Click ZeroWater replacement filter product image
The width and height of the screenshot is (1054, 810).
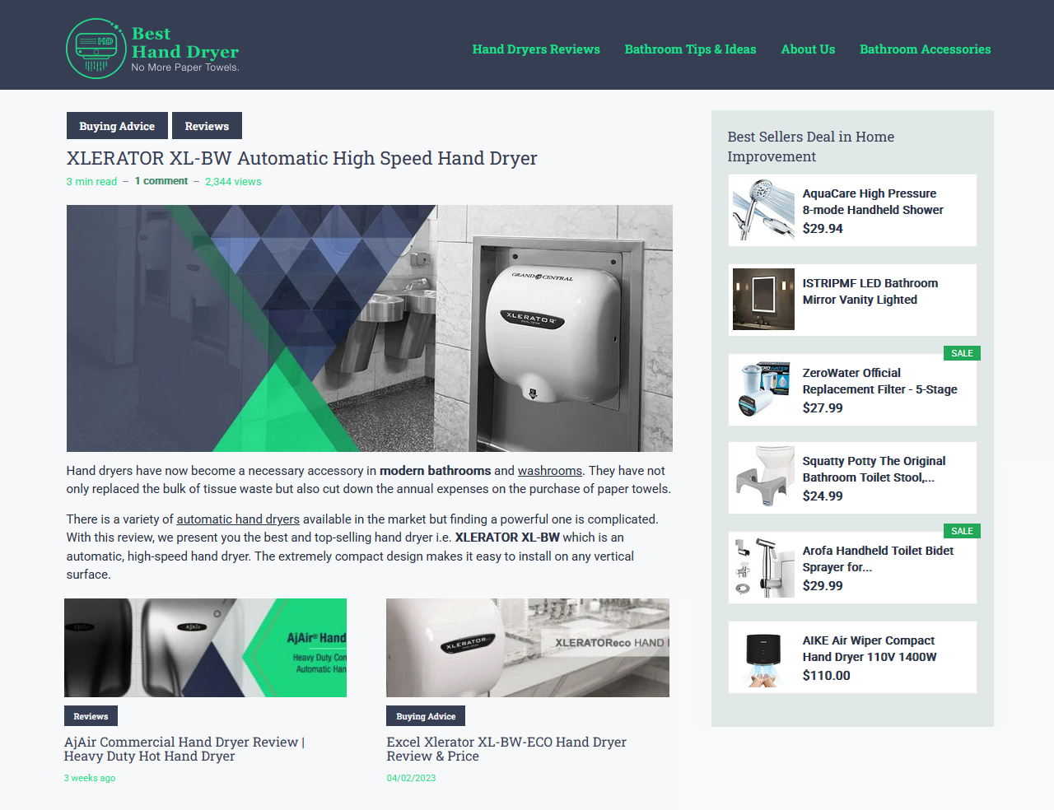763,389
